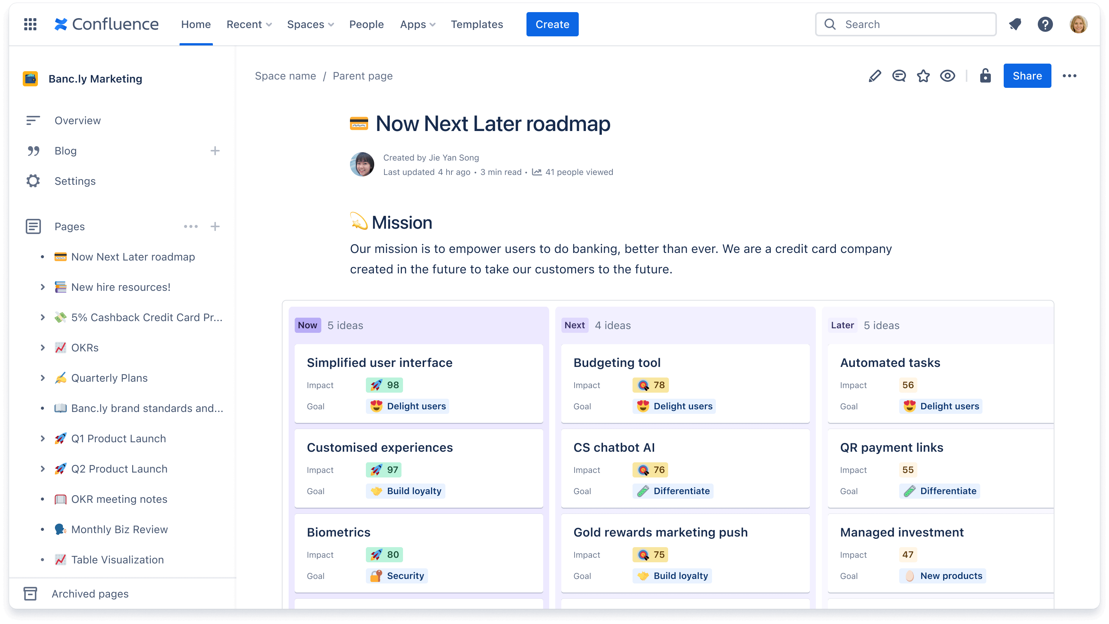Click the lock permissions icon
1109x624 pixels.
[985, 75]
